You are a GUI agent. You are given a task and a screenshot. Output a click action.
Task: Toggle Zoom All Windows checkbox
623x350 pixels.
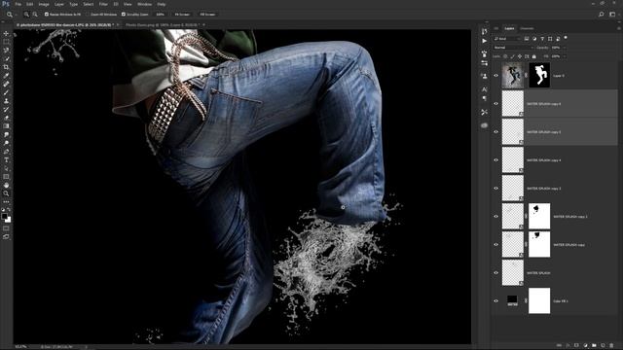click(88, 15)
